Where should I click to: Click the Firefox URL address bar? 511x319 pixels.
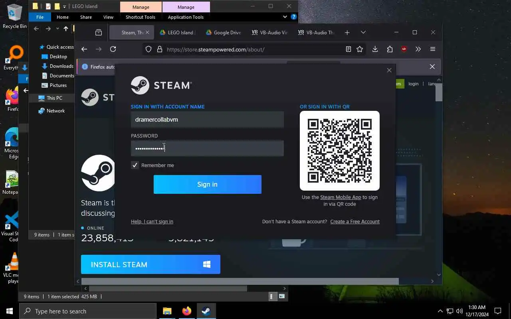tap(254, 49)
